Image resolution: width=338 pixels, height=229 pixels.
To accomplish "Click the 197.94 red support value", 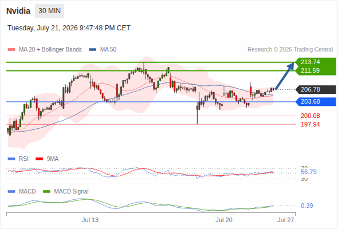I will tap(310, 124).
